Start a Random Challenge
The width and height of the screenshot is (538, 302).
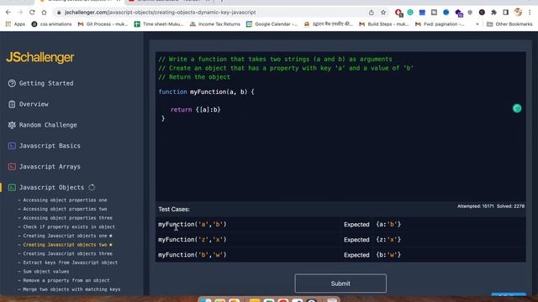(x=48, y=125)
